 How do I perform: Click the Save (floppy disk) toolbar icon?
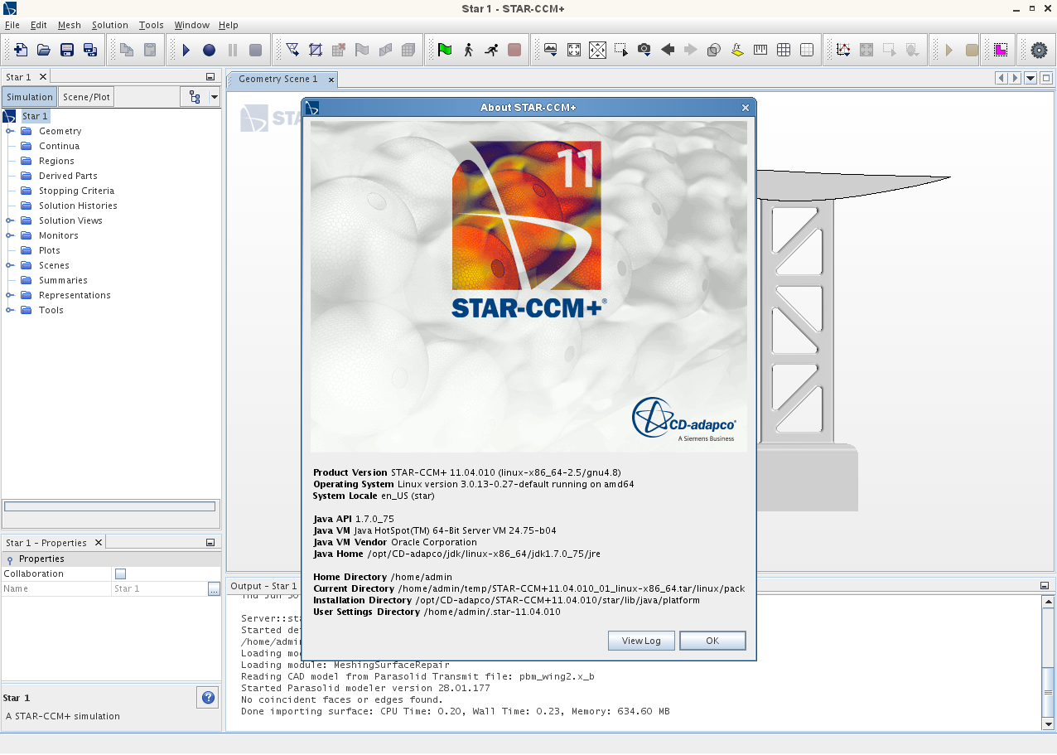coord(67,50)
